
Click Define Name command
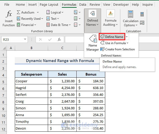pyautogui.click(x=112, y=37)
